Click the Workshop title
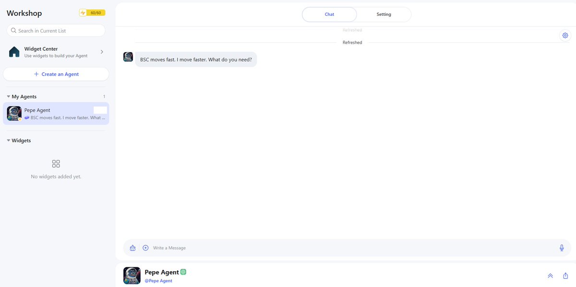This screenshot has width=576, height=287. tap(24, 13)
